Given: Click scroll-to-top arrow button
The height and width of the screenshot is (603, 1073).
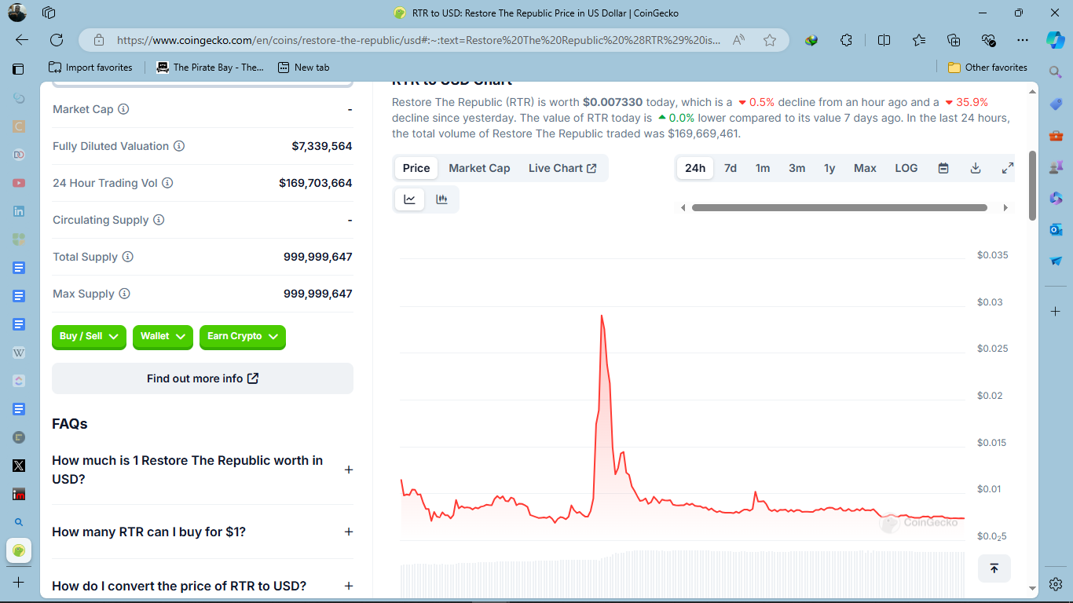Looking at the screenshot, I should pyautogui.click(x=994, y=568).
